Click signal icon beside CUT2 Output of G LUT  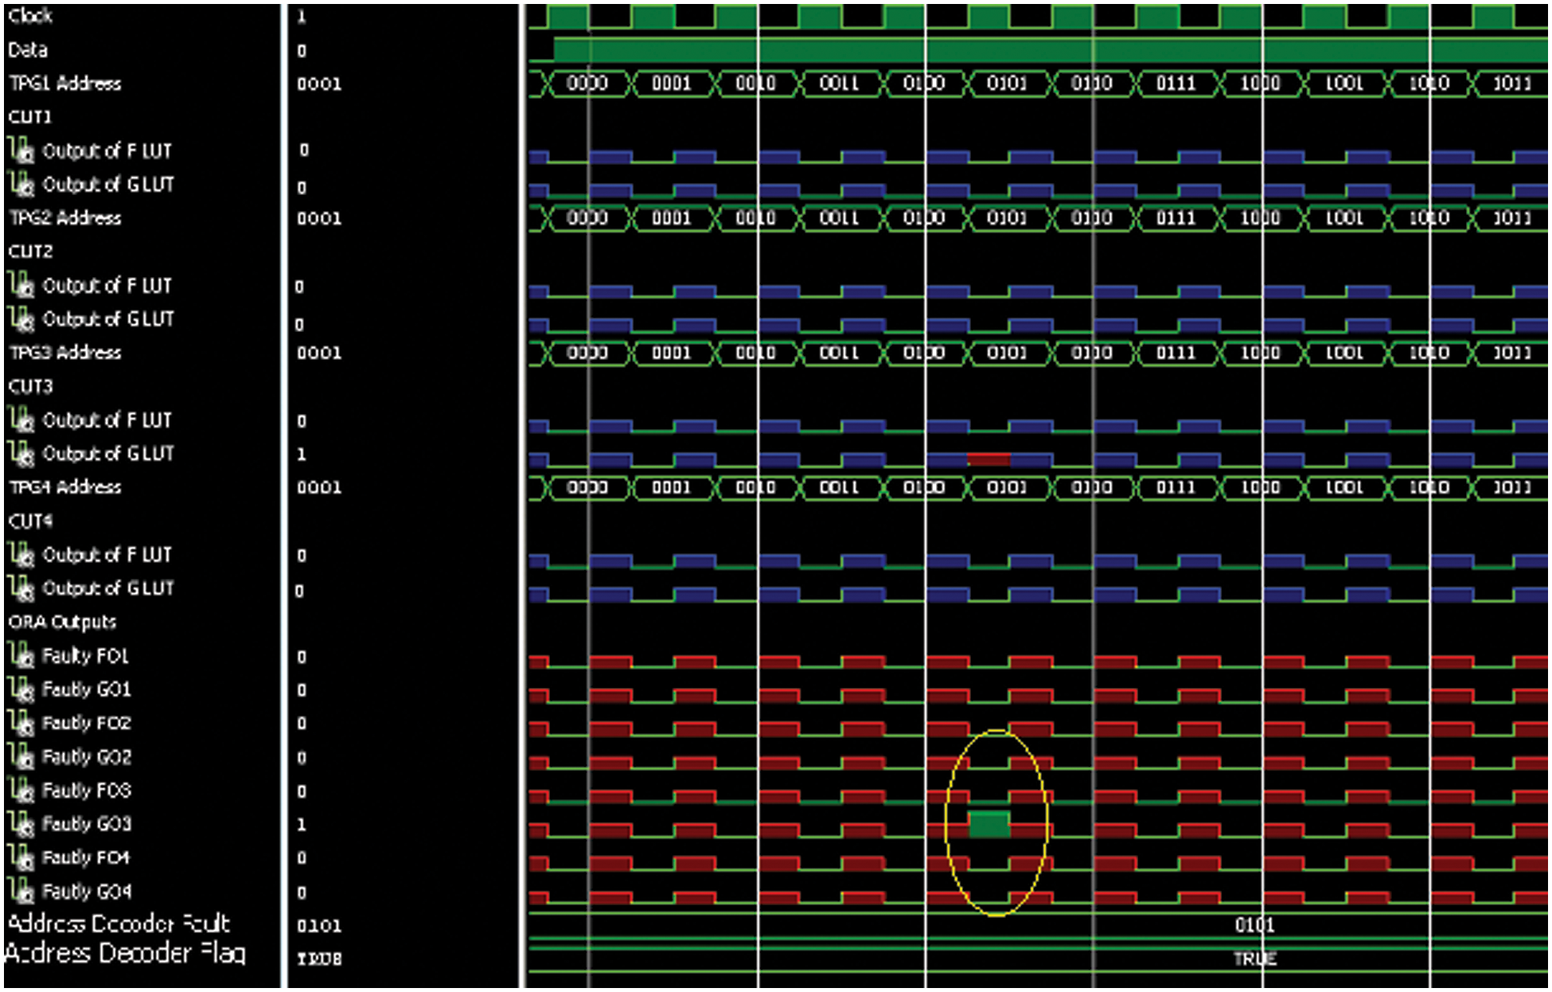pyautogui.click(x=21, y=318)
